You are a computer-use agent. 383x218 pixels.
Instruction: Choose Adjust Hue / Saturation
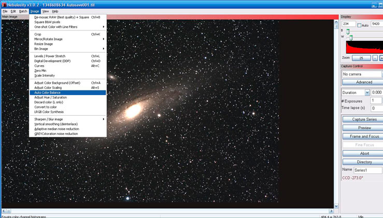tap(68, 97)
